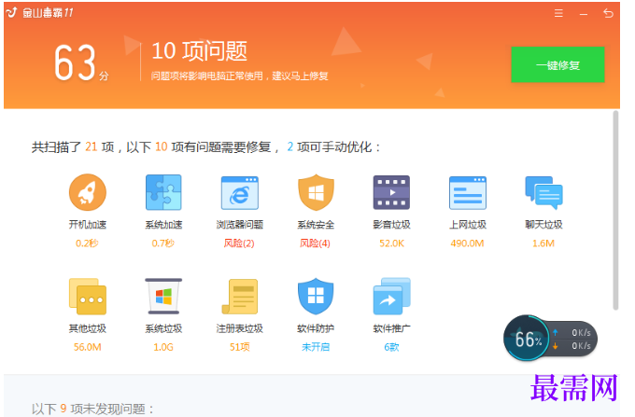This screenshot has height=417, width=635.
Task: Open the 上网垃圾 browser window icon
Action: (467, 193)
